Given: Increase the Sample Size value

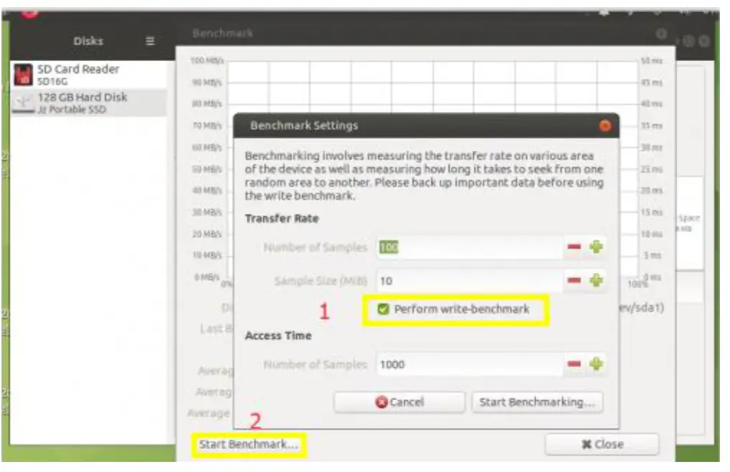Looking at the screenshot, I should click(596, 280).
